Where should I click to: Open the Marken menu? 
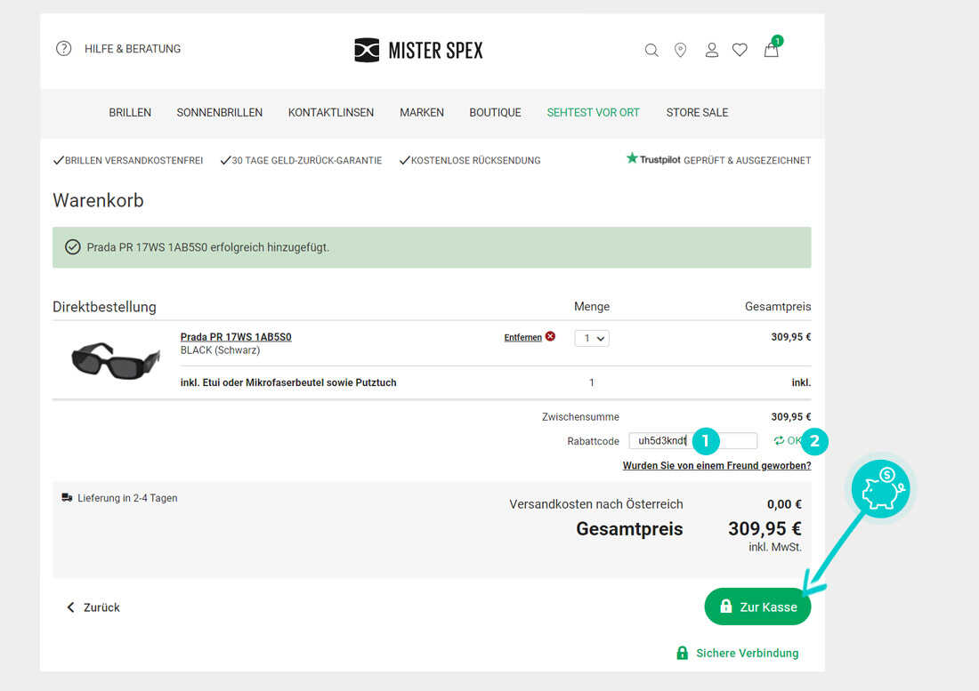[x=422, y=113]
